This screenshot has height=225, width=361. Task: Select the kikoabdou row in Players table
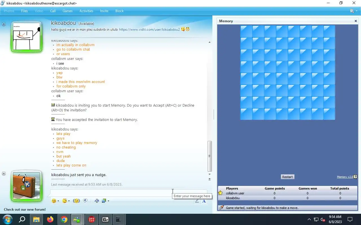click(287, 198)
